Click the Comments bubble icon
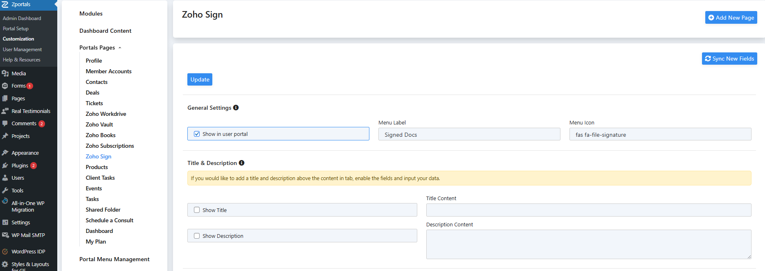Screen dimensions: 765x271 tap(5, 123)
